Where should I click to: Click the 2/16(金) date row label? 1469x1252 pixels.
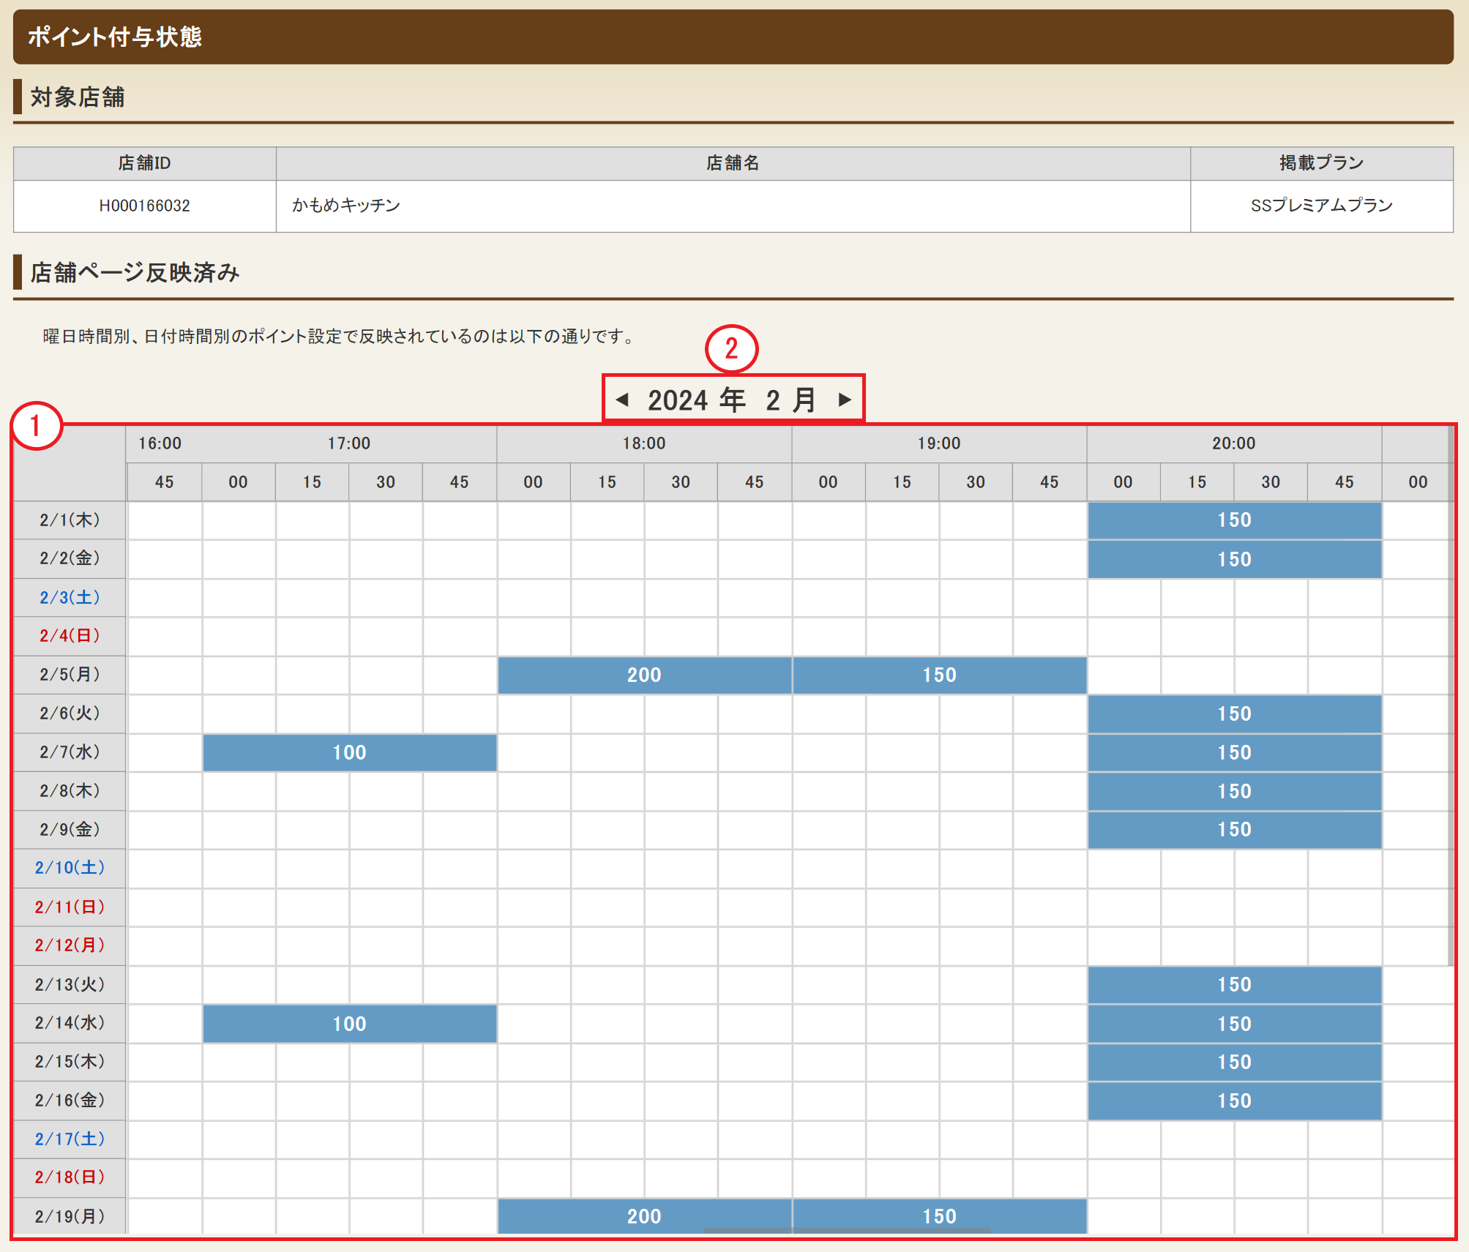tap(70, 1101)
